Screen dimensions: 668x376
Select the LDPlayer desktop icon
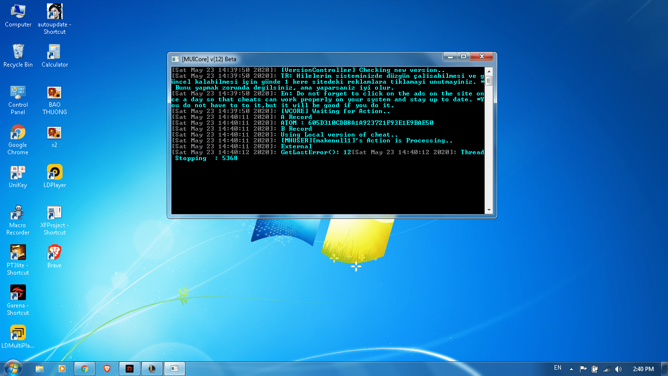[x=54, y=177]
